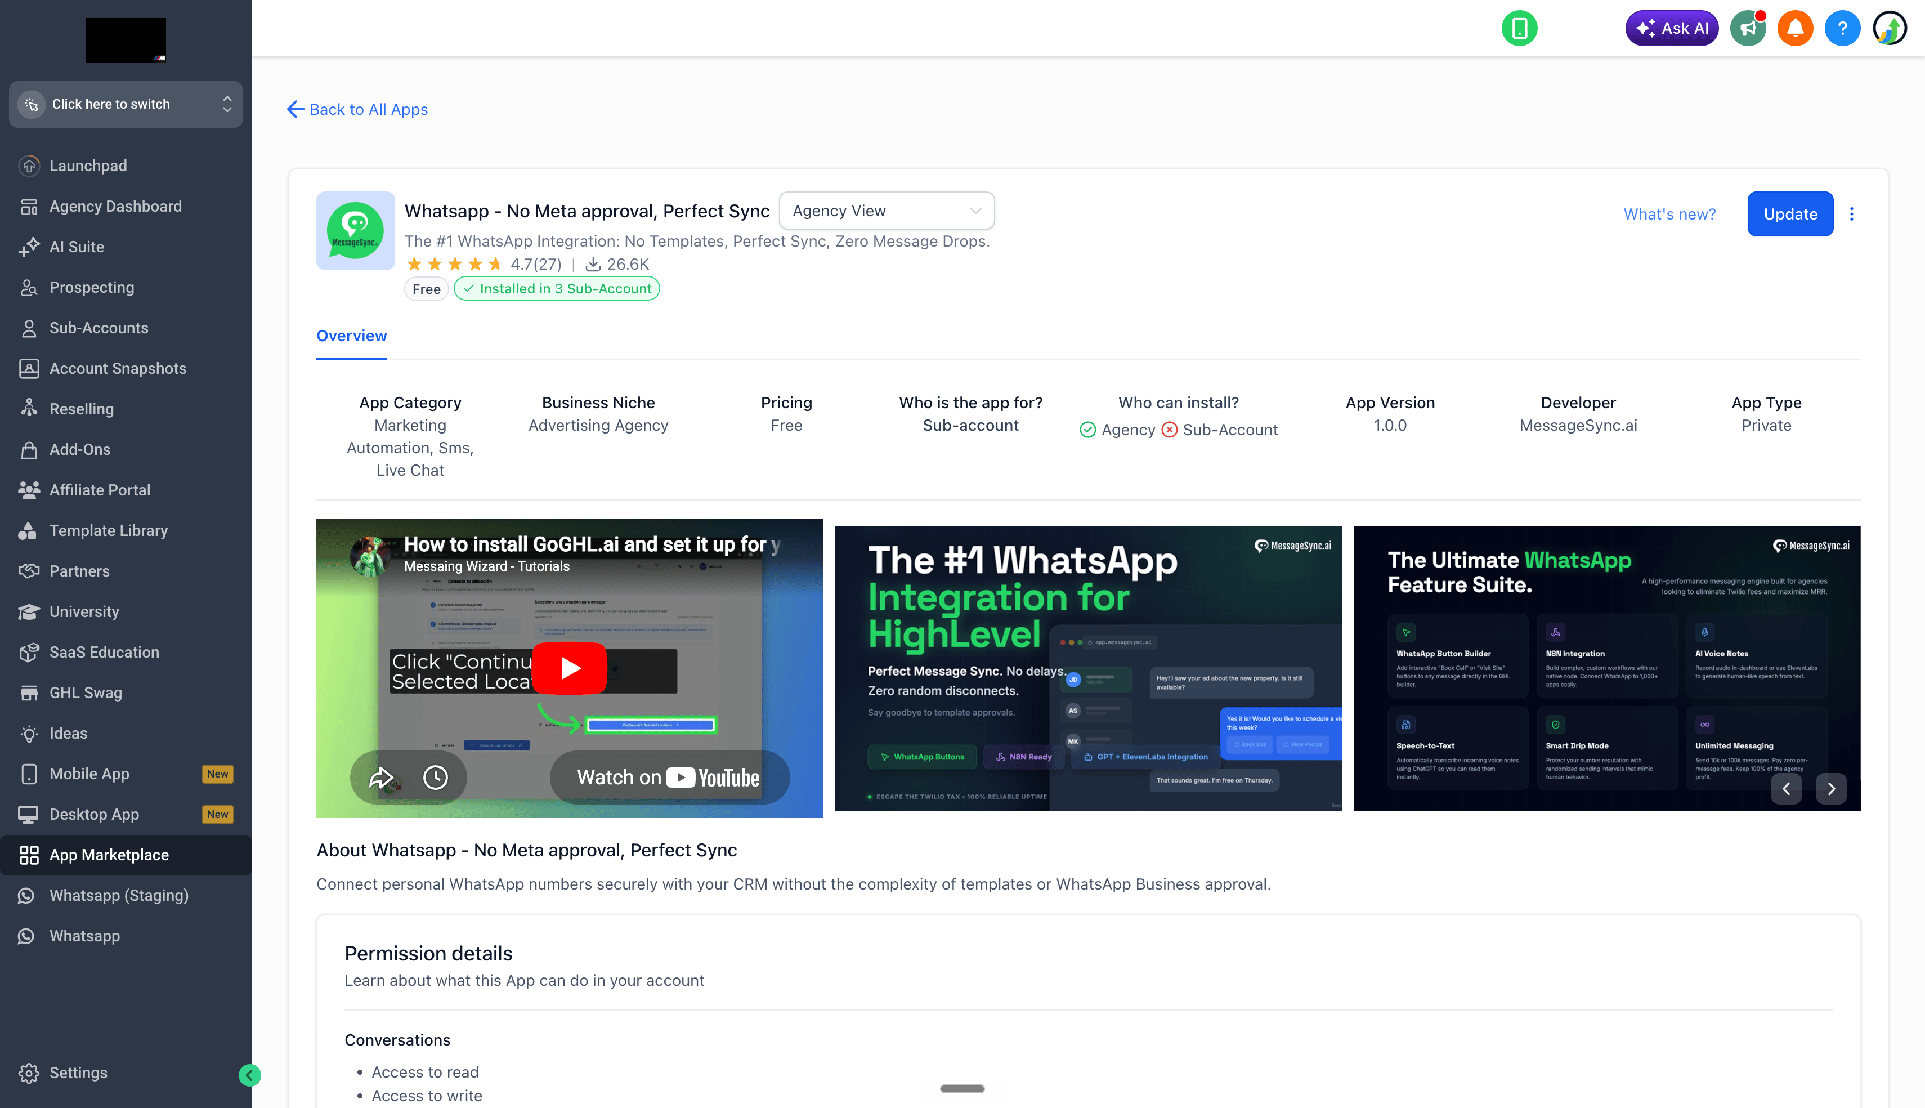The height and width of the screenshot is (1108, 1925).
Task: Click the carousel previous arrow
Action: pos(1786,788)
